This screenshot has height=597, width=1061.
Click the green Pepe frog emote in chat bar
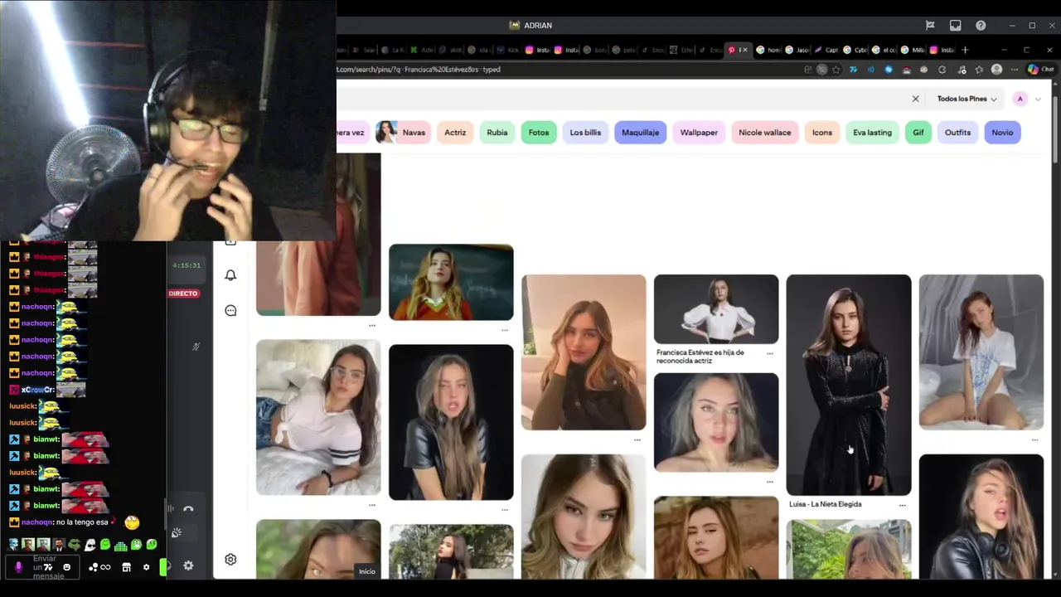point(74,545)
